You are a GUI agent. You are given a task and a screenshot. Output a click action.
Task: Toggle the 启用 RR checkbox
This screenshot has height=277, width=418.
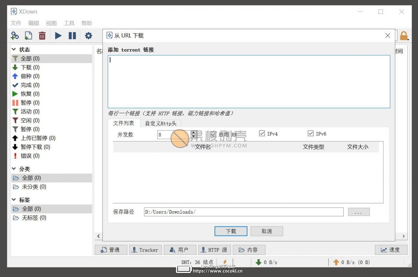(214, 134)
